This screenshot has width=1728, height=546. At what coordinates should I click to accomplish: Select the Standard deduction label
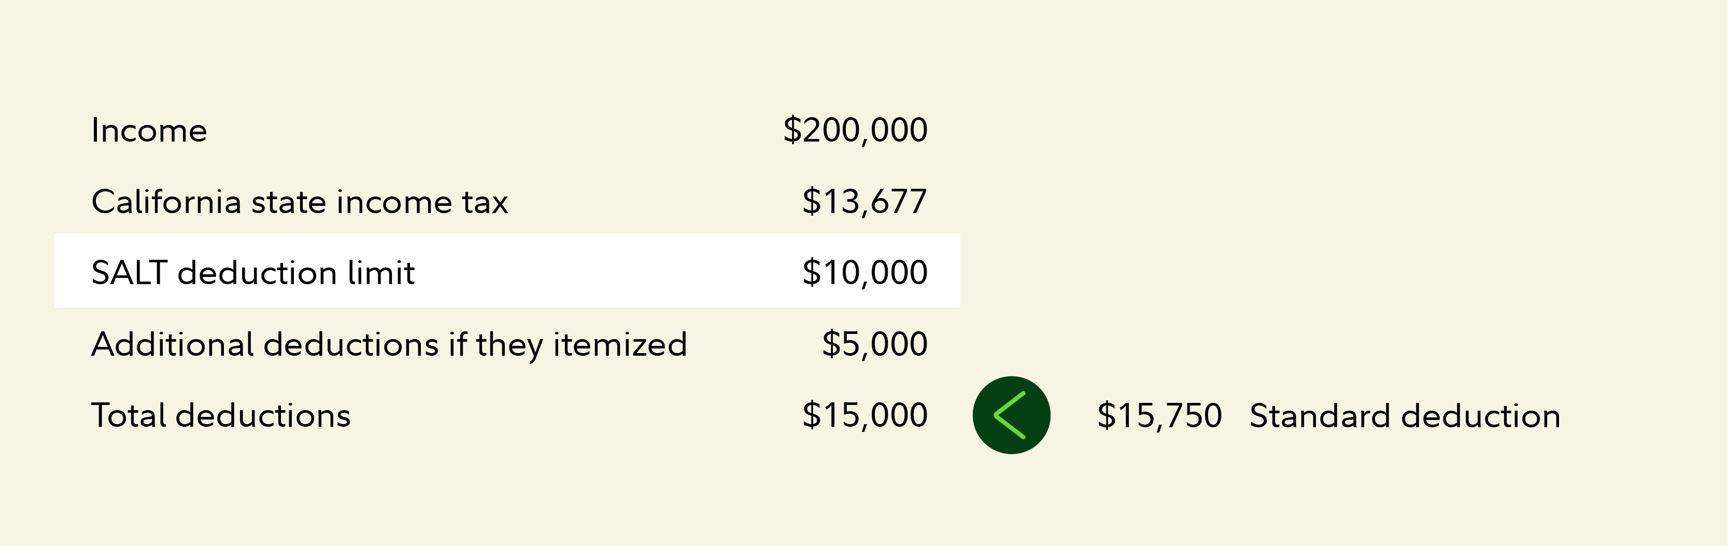(x=1405, y=416)
